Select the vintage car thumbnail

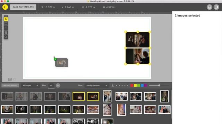coord(7,110)
